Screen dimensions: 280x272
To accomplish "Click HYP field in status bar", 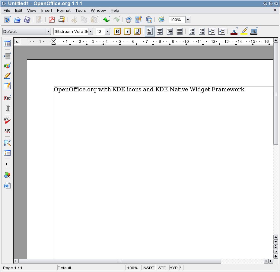I will pyautogui.click(x=173, y=268).
